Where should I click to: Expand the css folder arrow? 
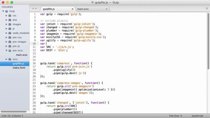6,16
